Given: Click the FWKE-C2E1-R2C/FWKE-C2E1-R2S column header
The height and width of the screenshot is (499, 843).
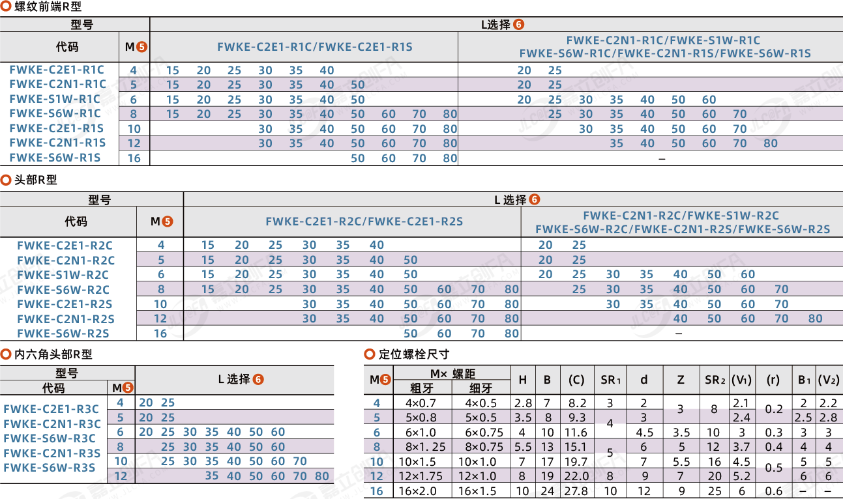Looking at the screenshot, I should pos(364,221).
